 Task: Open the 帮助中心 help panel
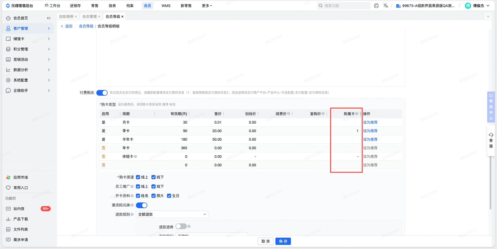(491, 107)
